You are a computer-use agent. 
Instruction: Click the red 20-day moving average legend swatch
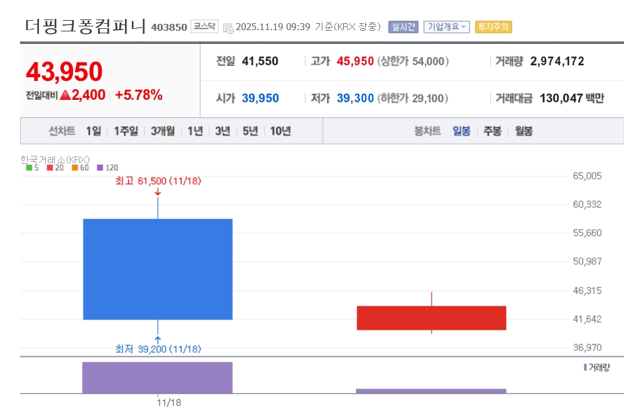[50, 168]
